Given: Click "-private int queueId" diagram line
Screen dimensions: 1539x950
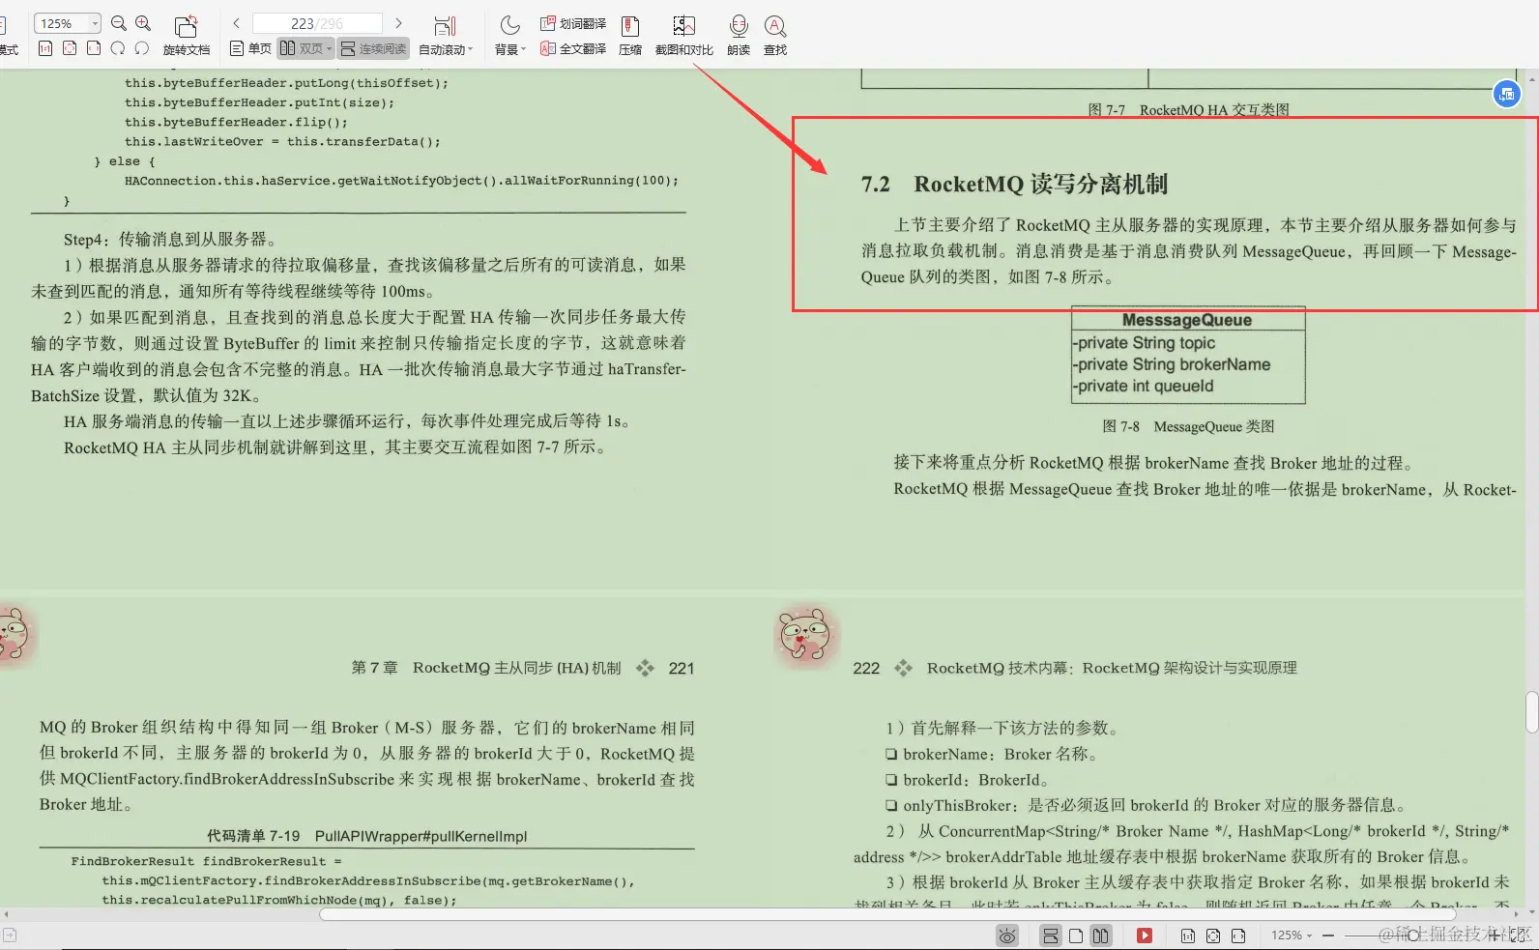Looking at the screenshot, I should 1143,386.
